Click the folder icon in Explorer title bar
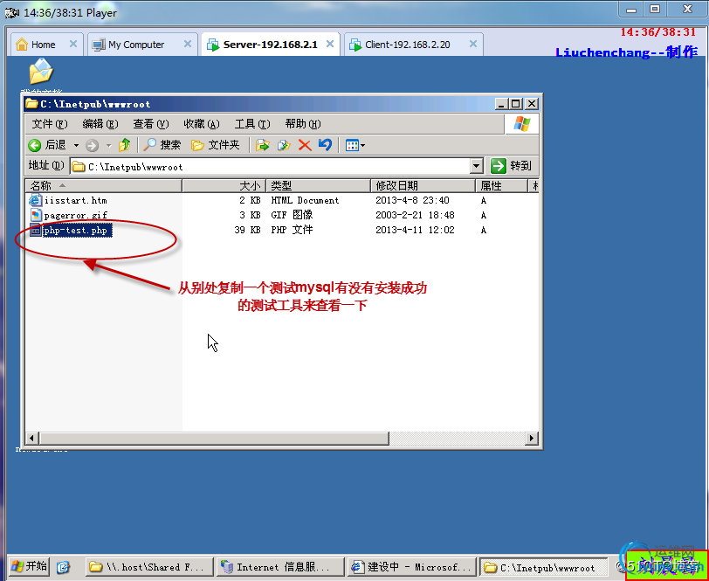Screen dimensions: 709x581 point(31,104)
